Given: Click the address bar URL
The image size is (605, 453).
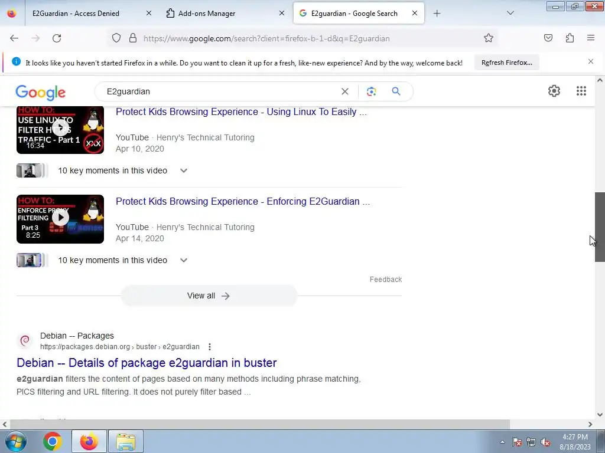Looking at the screenshot, I should tap(266, 38).
